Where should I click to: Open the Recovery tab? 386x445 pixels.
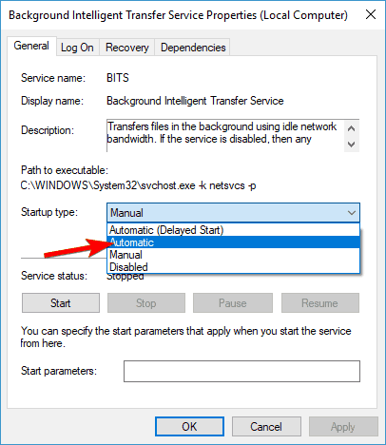pos(127,48)
